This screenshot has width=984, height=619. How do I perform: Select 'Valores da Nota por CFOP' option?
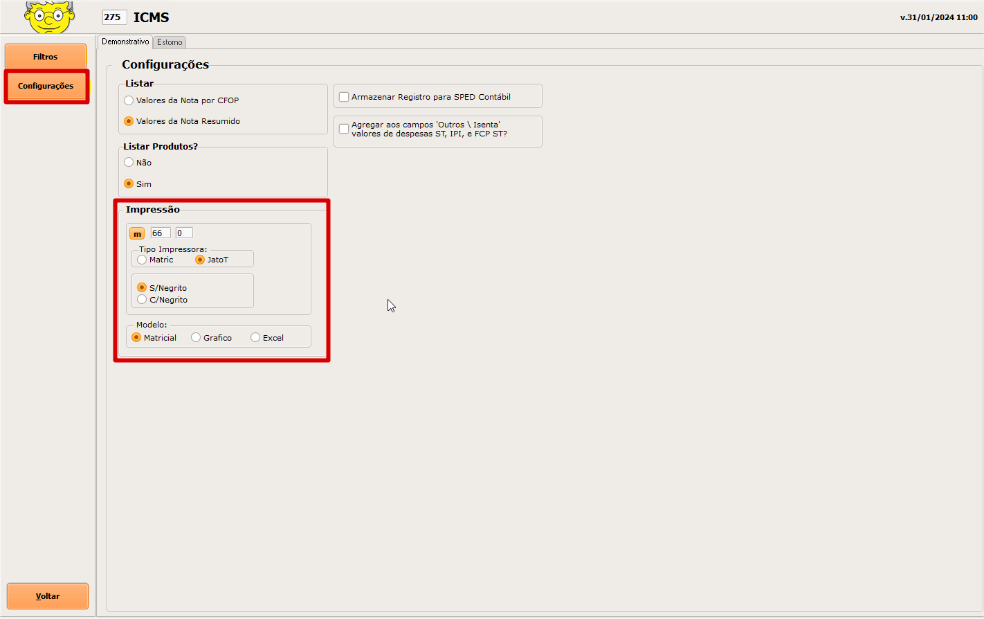click(129, 100)
